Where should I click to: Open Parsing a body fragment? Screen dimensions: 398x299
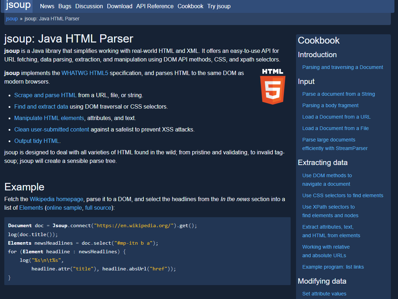(330, 105)
